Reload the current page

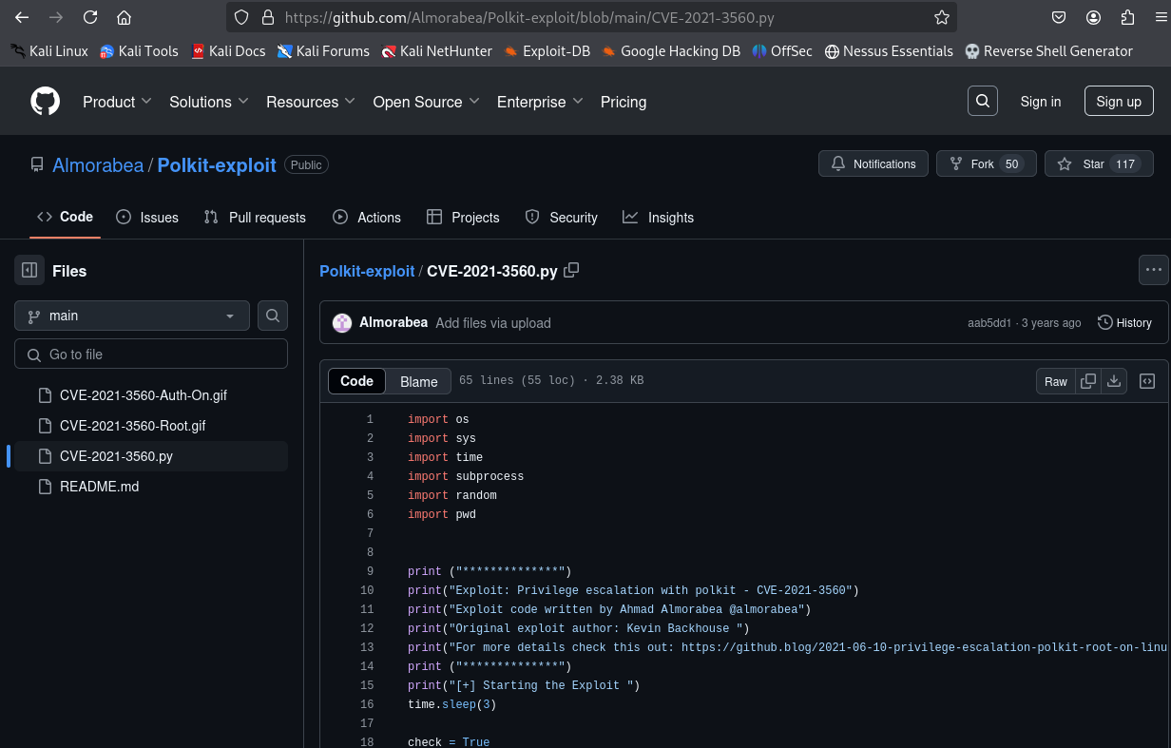coord(90,17)
